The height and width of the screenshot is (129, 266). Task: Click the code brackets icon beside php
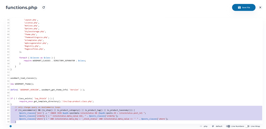pyautogui.click(x=201, y=126)
